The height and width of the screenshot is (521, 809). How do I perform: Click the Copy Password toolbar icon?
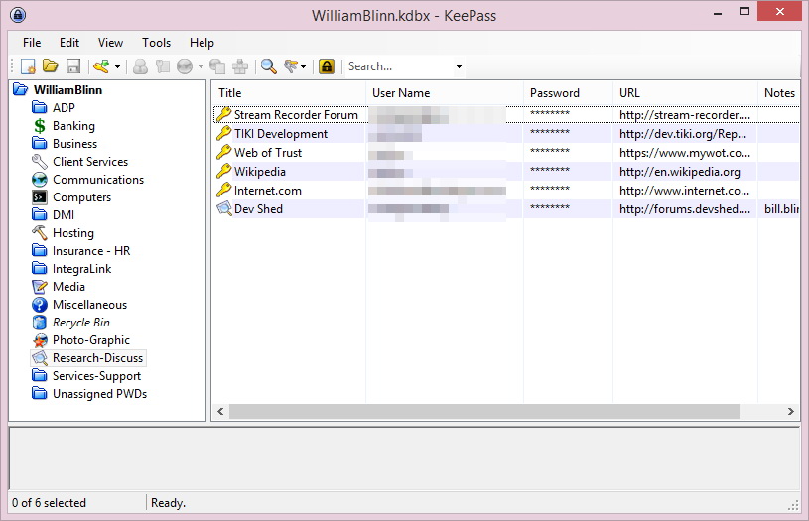coord(163,66)
